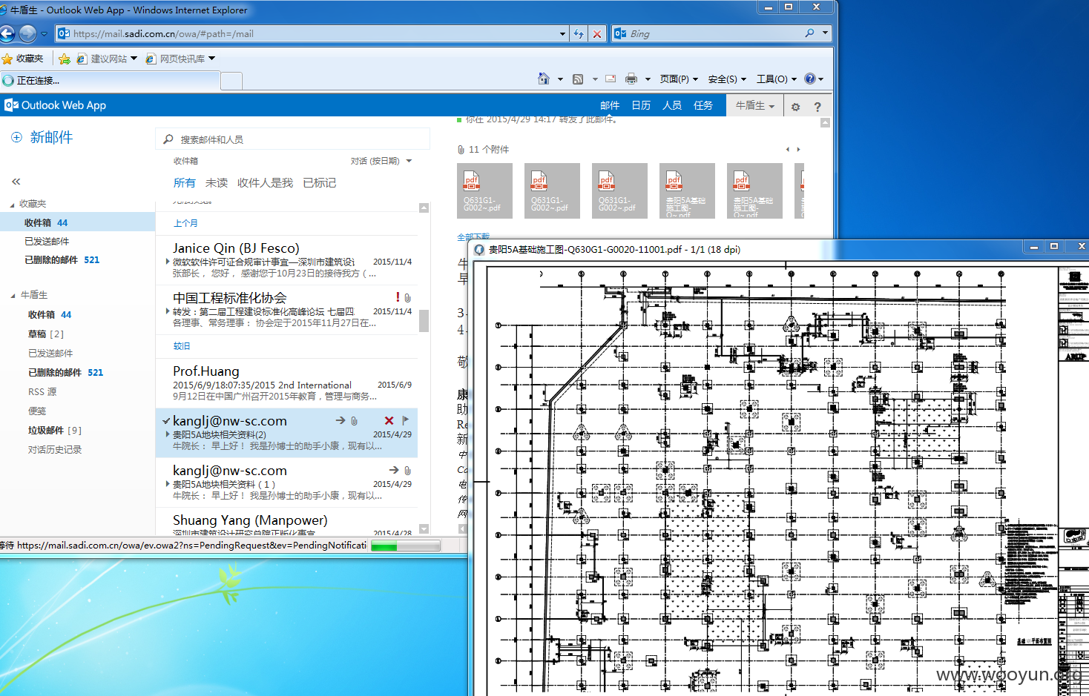This screenshot has height=696, width=1089.
Task: Click the RSS feeds icon in toolbar
Action: click(578, 79)
